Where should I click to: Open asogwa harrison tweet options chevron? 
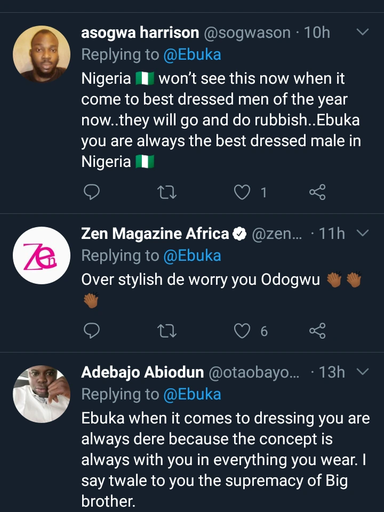362,33
